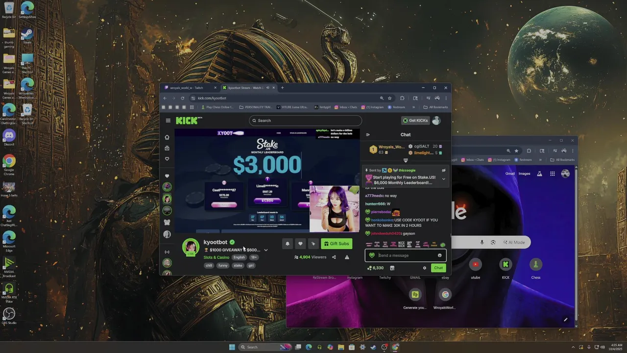627x353 pixels.
Task: Click the kyootbot channel avatar
Action: (191, 247)
